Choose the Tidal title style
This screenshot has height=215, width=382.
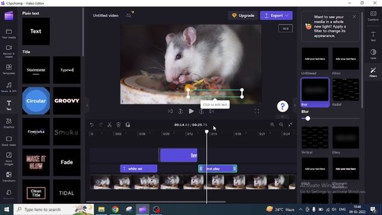point(67,192)
